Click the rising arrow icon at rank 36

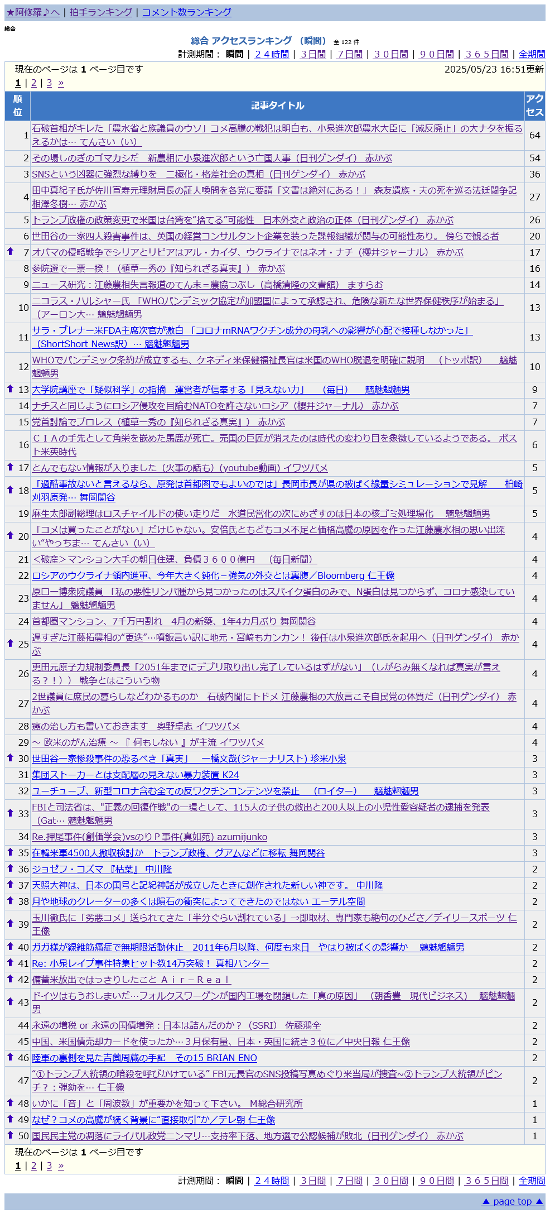[10, 869]
